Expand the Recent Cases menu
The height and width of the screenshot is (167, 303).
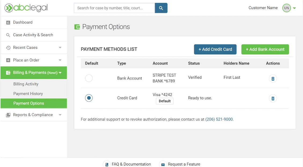tap(60, 48)
